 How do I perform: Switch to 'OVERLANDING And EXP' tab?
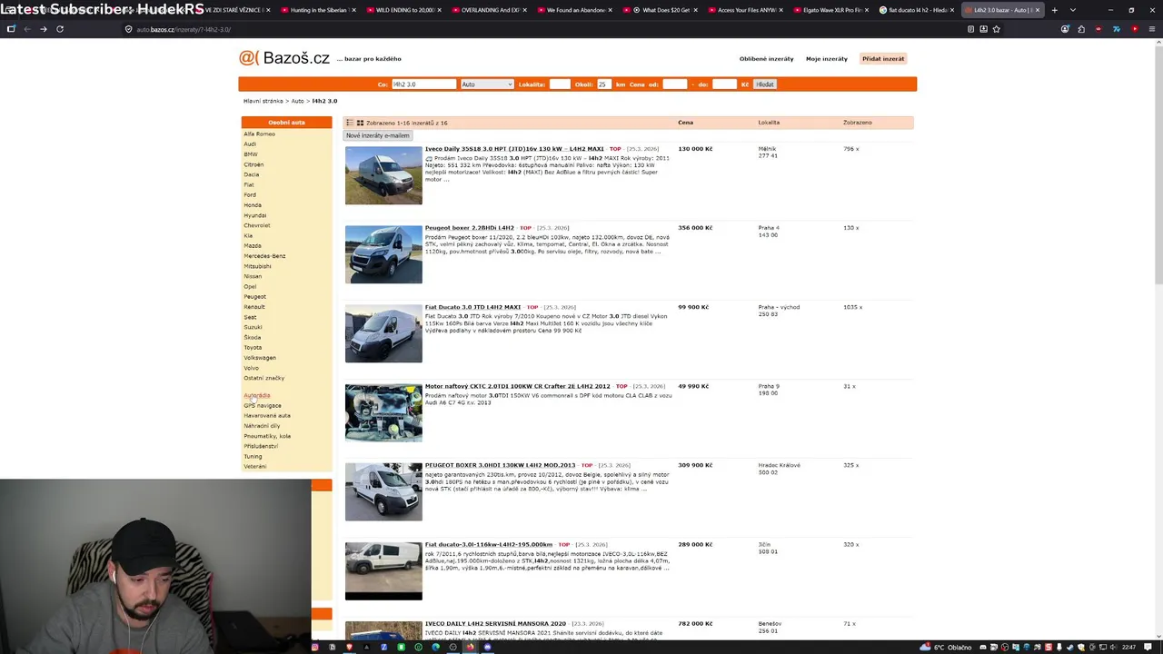pyautogui.click(x=488, y=10)
